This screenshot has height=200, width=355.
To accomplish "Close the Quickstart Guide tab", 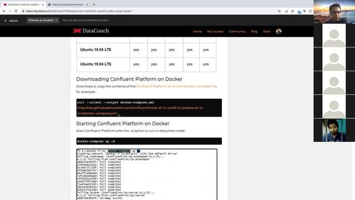I will 43,4.
